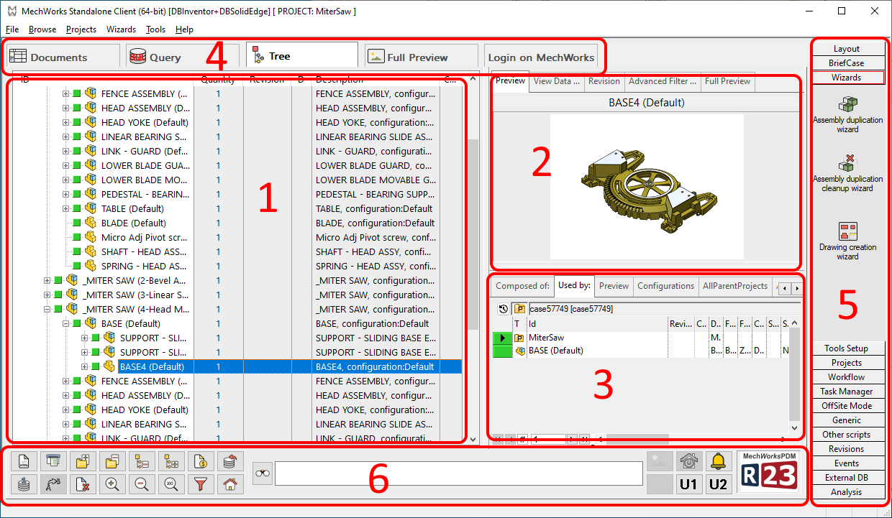Viewport: 892px width, 518px height.
Task: Click the expand tree nodes icon
Action: 172,461
